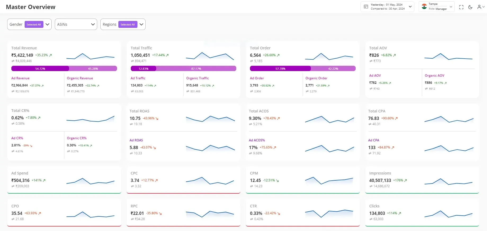Image resolution: width=487 pixels, height=231 pixels.
Task: Click the India flag icon
Action: (424, 7)
